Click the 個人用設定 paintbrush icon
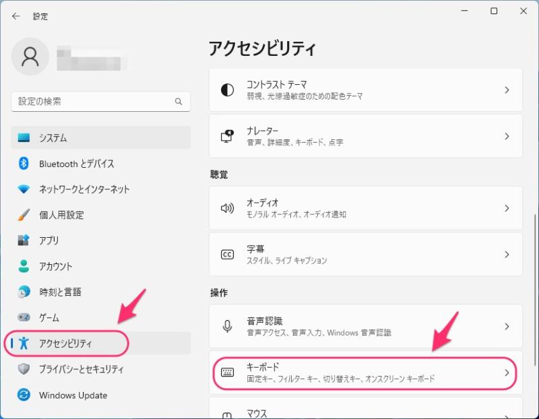This screenshot has width=539, height=419. click(24, 215)
